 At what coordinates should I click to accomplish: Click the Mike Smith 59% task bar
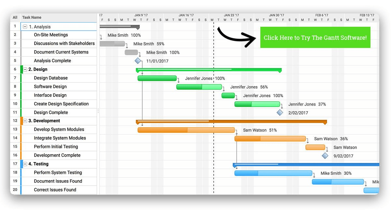(x=112, y=43)
